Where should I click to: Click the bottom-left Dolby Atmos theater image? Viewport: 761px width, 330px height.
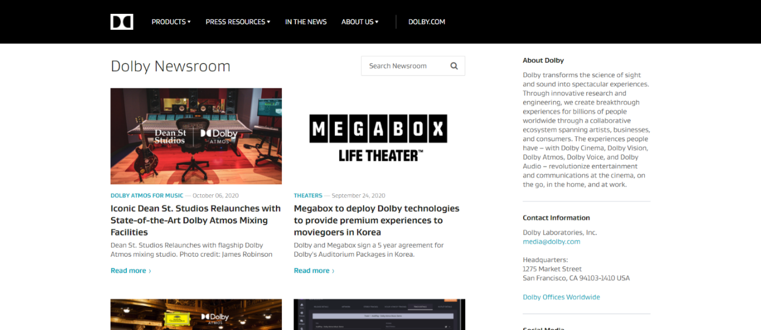click(x=196, y=315)
